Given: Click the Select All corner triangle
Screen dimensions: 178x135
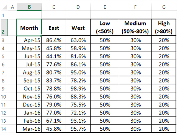Looking at the screenshot, I should [5, 7].
